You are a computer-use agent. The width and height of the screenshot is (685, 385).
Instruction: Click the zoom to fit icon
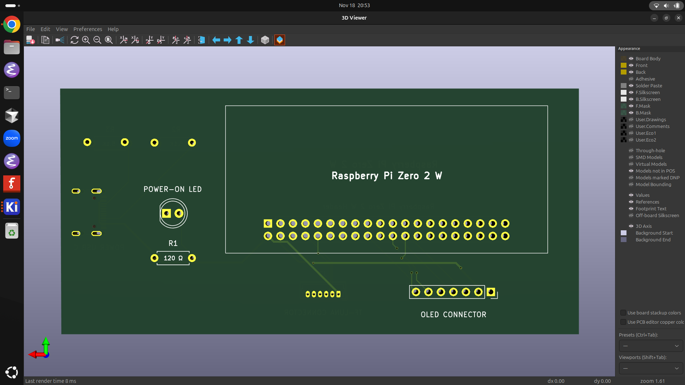point(109,40)
